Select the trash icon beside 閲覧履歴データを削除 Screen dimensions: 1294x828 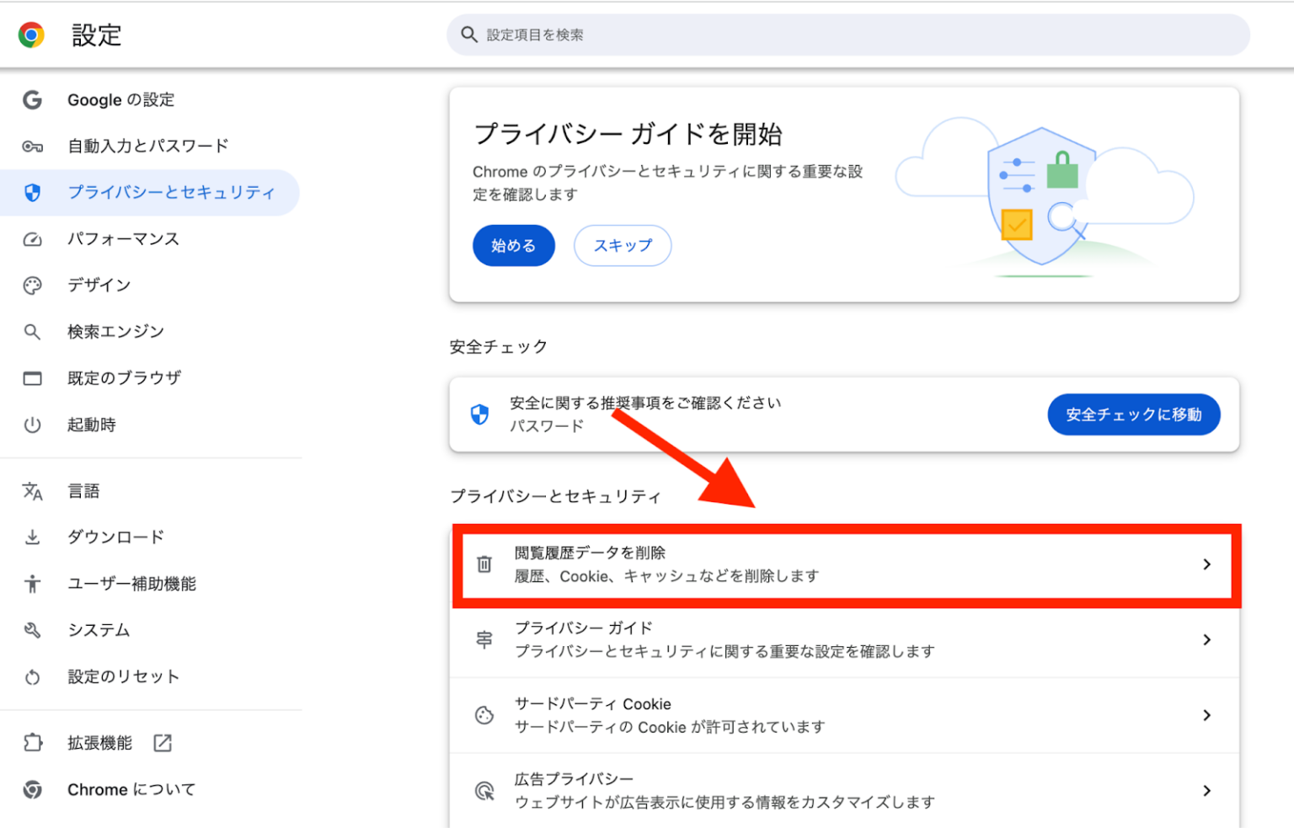pyautogui.click(x=484, y=564)
